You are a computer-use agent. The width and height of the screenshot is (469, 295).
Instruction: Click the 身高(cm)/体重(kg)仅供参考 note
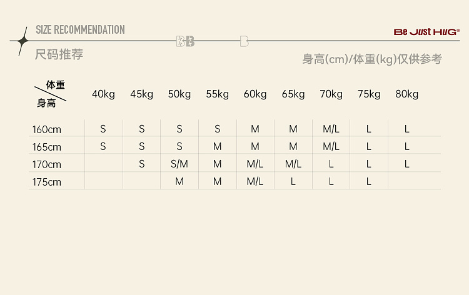point(372,59)
